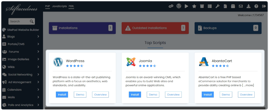
Task: Click the download/sync icon in toolbar
Action: click(x=248, y=6)
